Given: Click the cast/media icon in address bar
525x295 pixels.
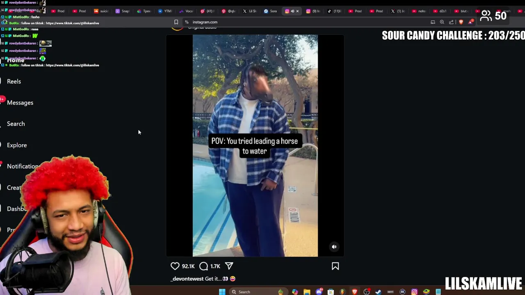Looking at the screenshot, I should click(x=433, y=22).
